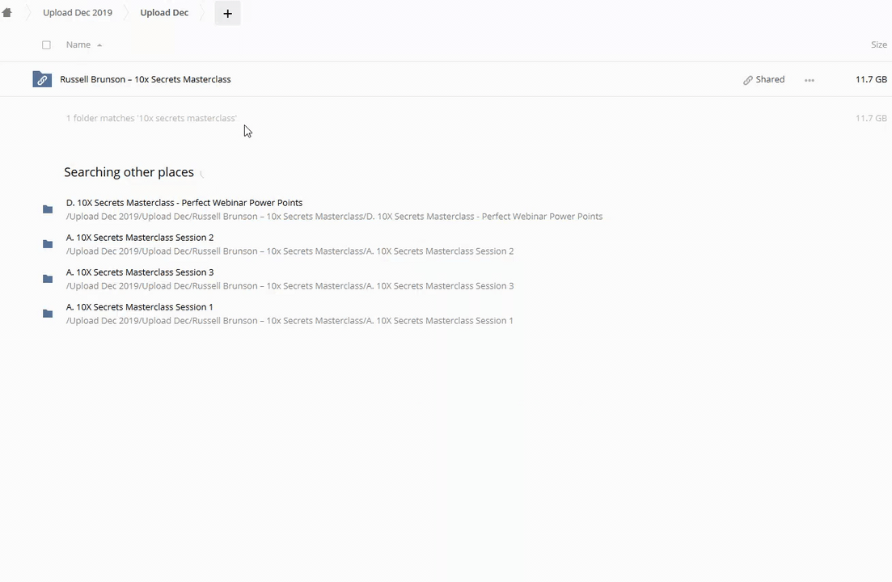This screenshot has width=892, height=582.
Task: Sort list by Name column header
Action: click(x=78, y=45)
